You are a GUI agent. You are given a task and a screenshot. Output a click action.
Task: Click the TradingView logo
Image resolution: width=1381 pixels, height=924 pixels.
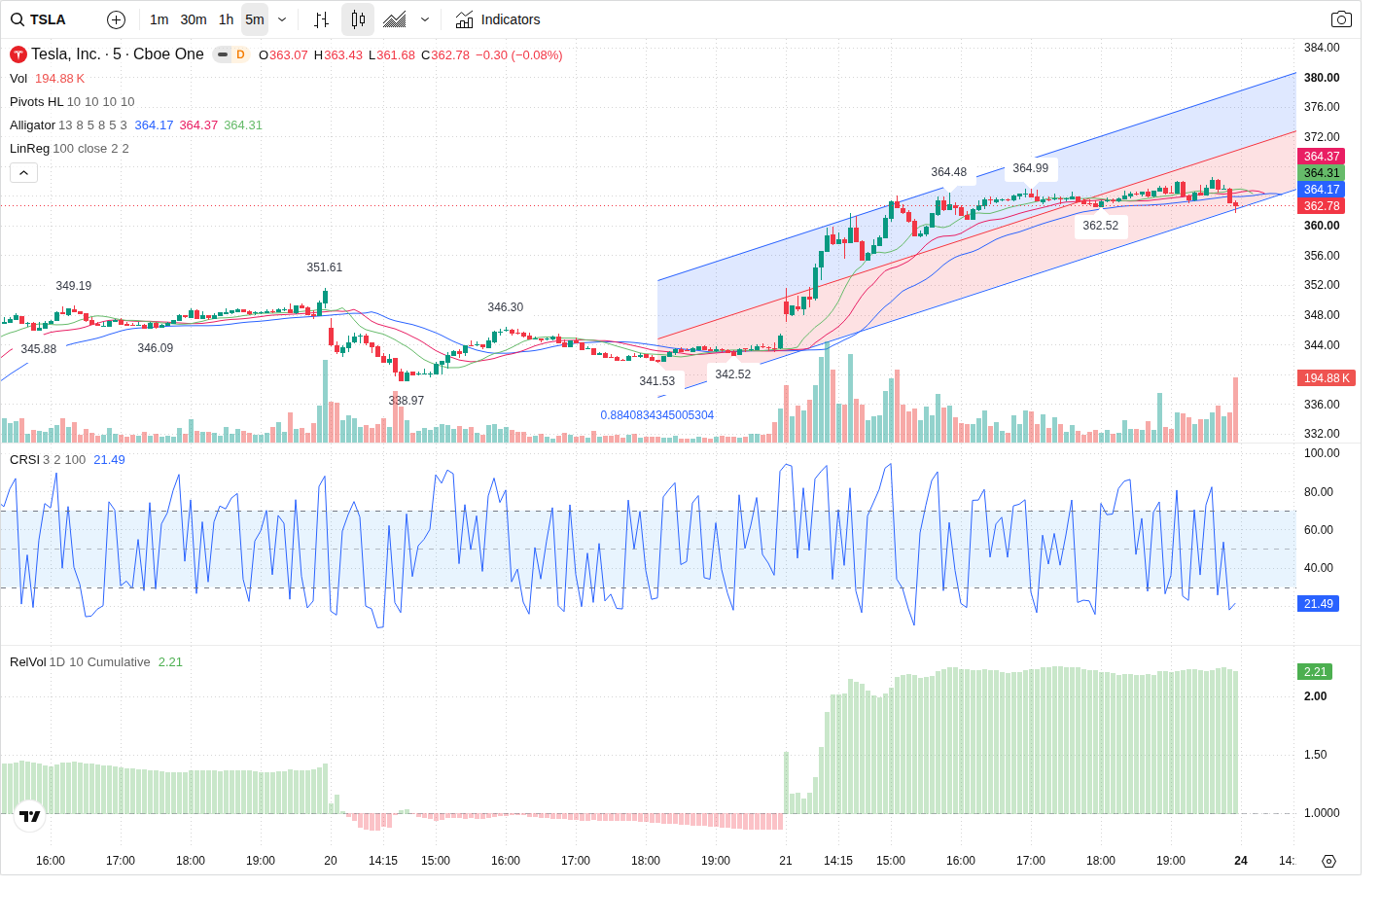[30, 816]
